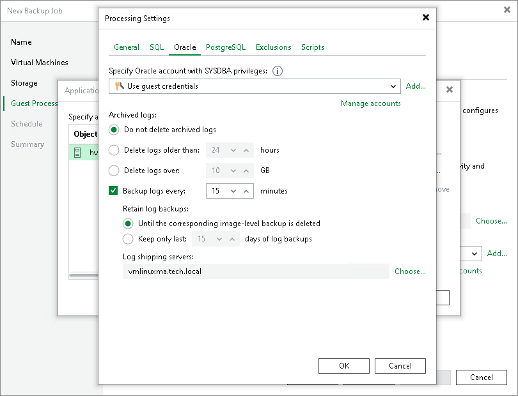Increase Delete logs older than hours
518x396 pixels.
pyautogui.click(x=246, y=151)
